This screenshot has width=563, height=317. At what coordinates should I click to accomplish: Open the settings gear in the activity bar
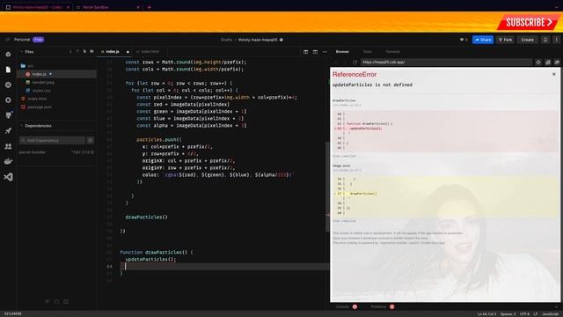tap(8, 100)
